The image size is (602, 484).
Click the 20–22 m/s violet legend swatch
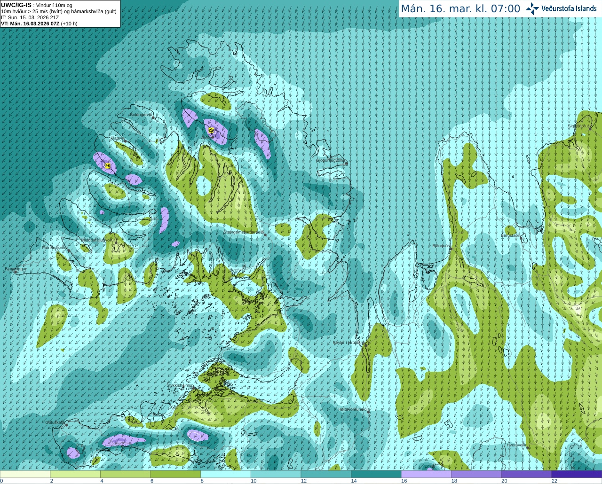point(527,474)
